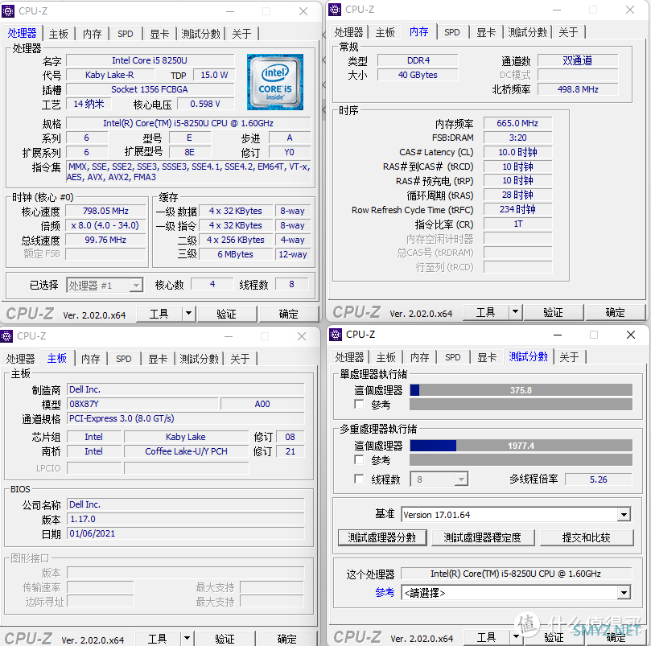Click 确定 button in processor-tab window
The width and height of the screenshot is (651, 646).
pyautogui.click(x=288, y=314)
